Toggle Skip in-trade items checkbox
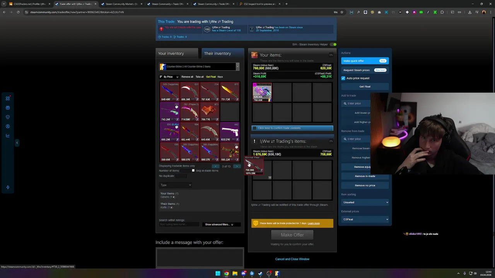The image size is (495, 278). (x=193, y=171)
